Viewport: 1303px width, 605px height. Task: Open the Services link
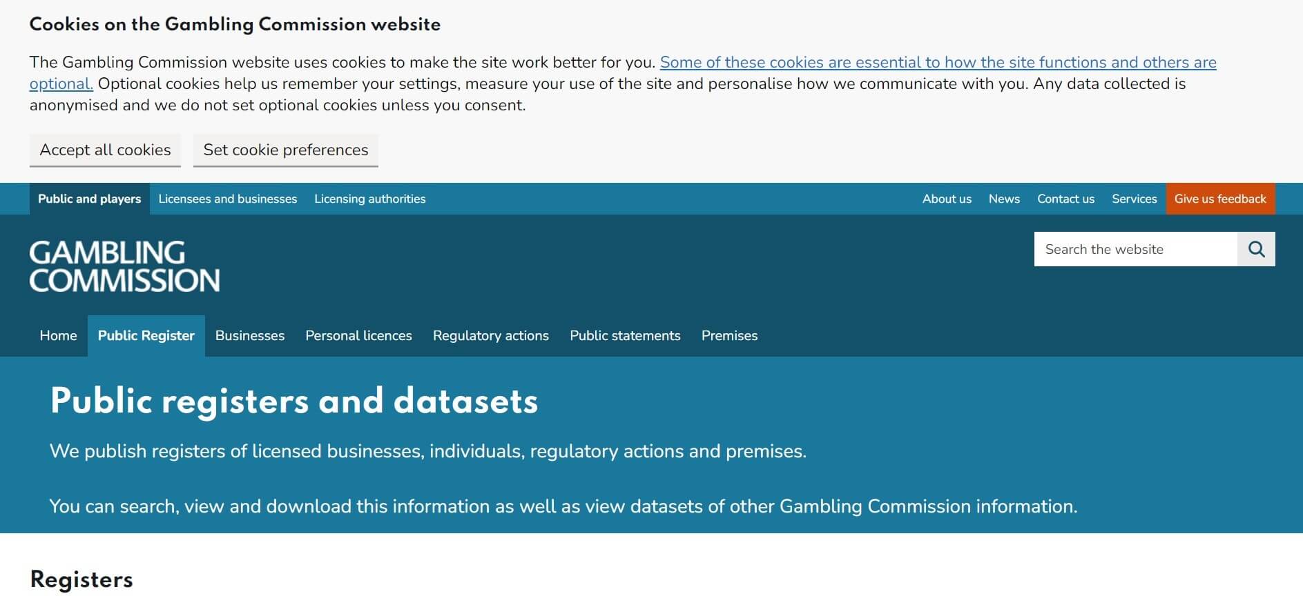coord(1134,199)
